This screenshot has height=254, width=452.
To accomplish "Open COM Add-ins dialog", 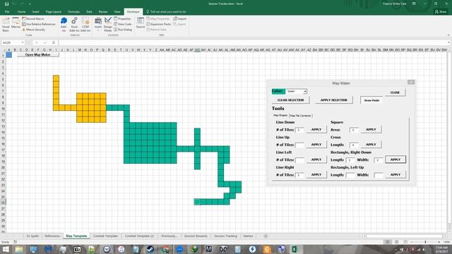I will click(85, 25).
